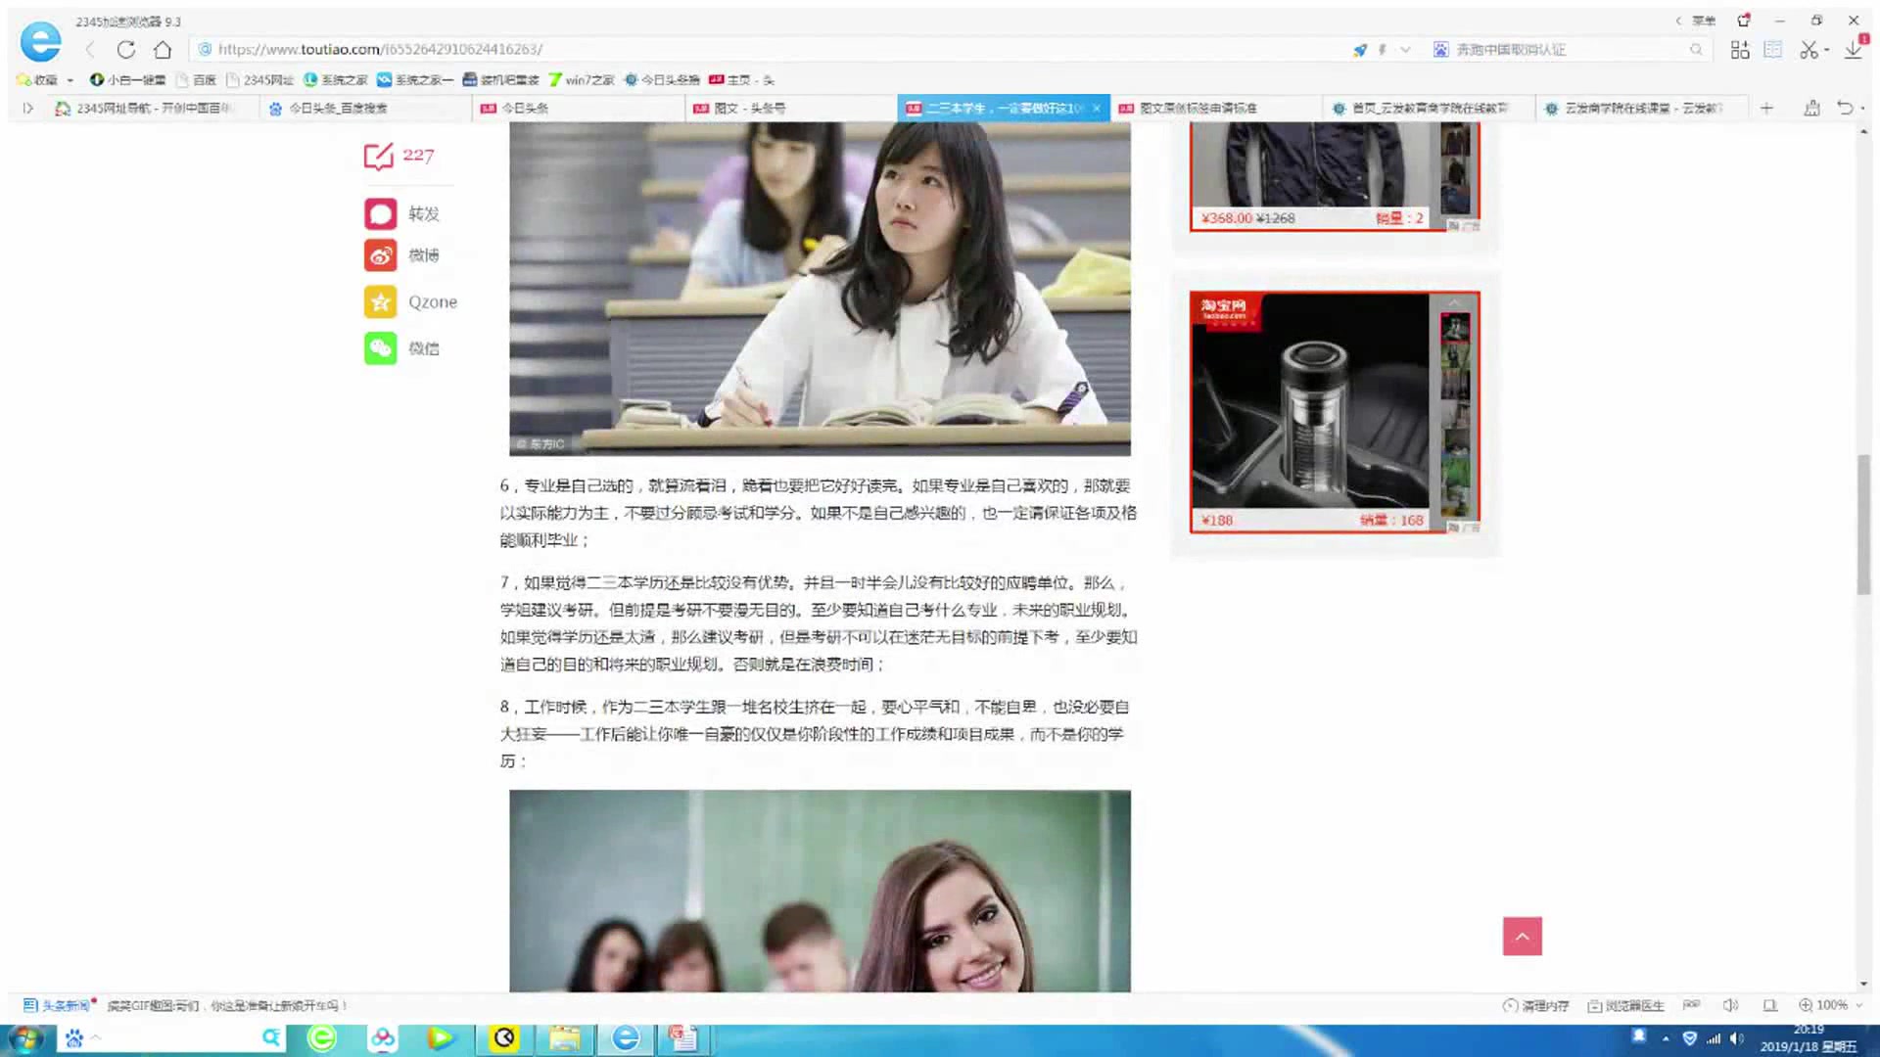The width and height of the screenshot is (1880, 1057).
Task: Open 浏览器医生 in the status bar
Action: coord(1625,1005)
